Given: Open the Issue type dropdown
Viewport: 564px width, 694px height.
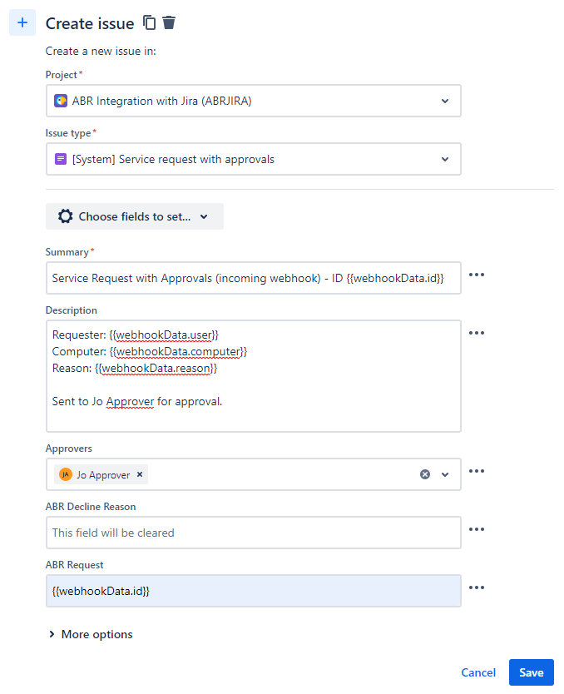Looking at the screenshot, I should pos(254,159).
